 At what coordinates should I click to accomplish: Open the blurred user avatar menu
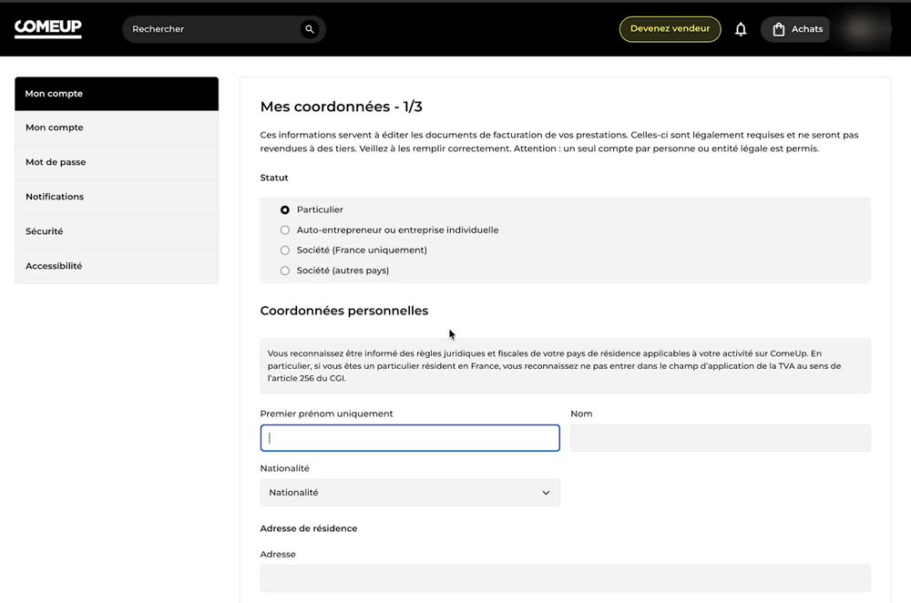(861, 29)
